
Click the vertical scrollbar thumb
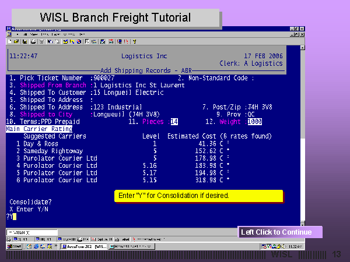302,94
